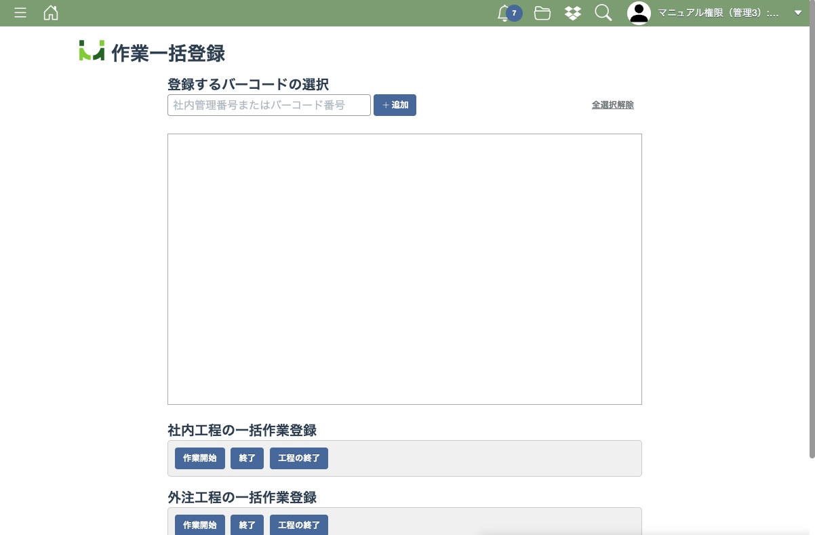Image resolution: width=815 pixels, height=535 pixels.
Task: Click the page's vertical scrollbar
Action: coord(812,237)
